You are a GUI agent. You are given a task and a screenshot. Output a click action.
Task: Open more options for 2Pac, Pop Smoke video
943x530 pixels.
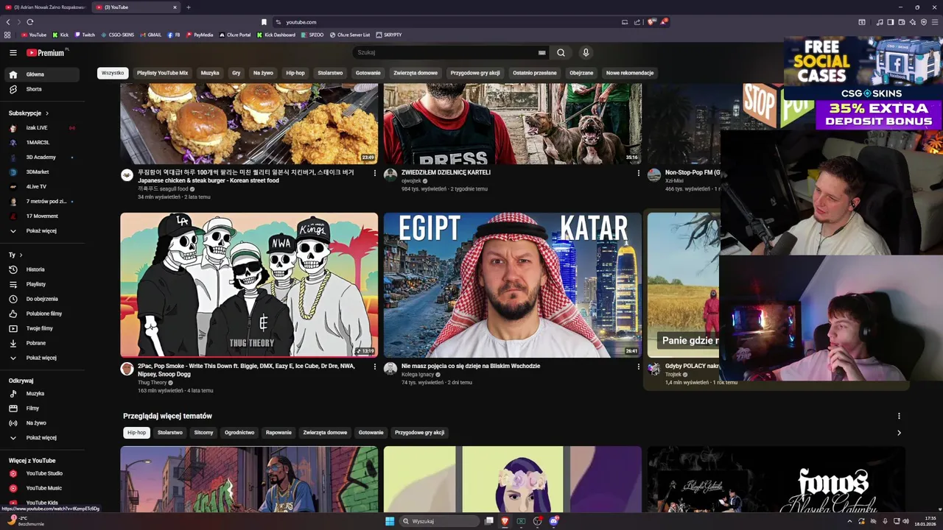coord(374,367)
